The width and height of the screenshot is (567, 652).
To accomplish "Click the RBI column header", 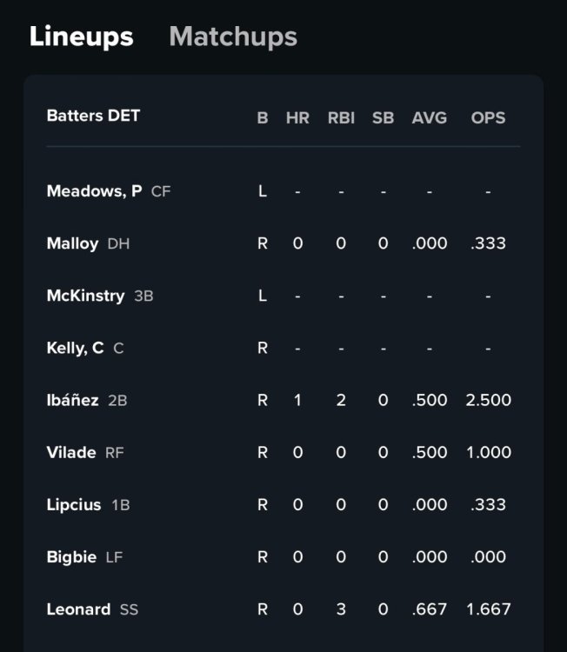I will [x=341, y=117].
